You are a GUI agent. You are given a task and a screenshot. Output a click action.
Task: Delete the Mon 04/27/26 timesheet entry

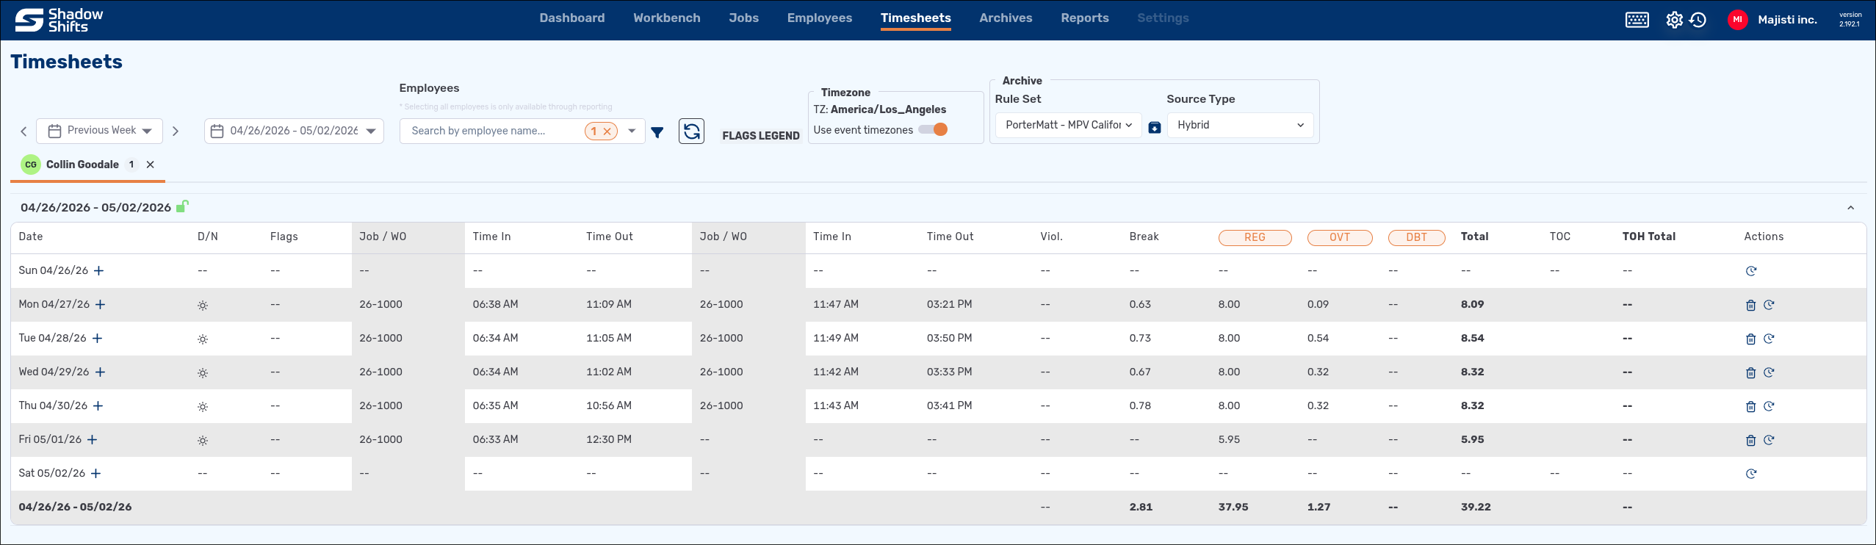point(1750,305)
